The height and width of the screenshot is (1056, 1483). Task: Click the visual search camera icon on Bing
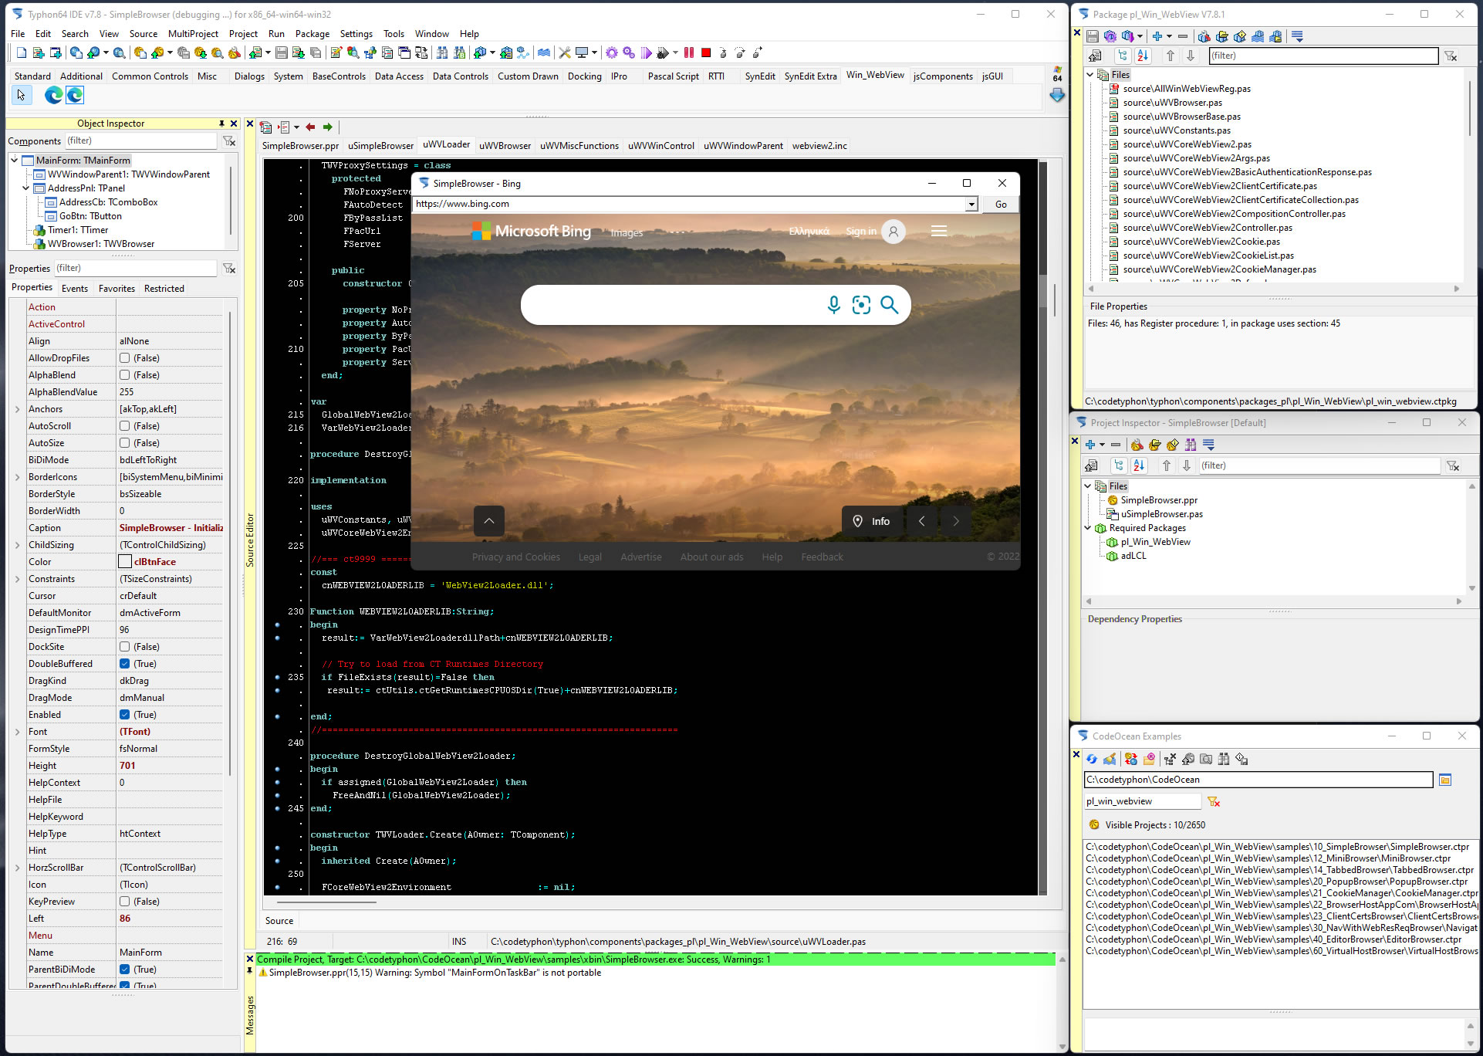coord(861,305)
